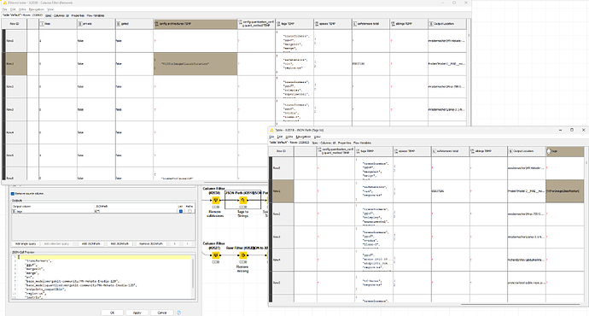Click the Add single query button

[x=26, y=244]
